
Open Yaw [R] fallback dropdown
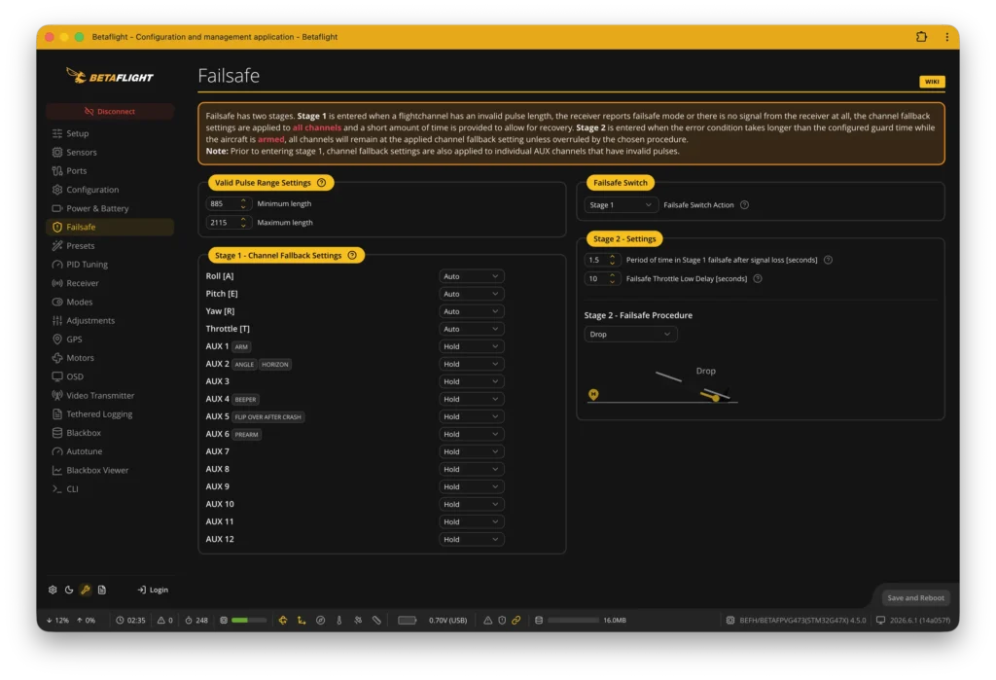pos(472,311)
